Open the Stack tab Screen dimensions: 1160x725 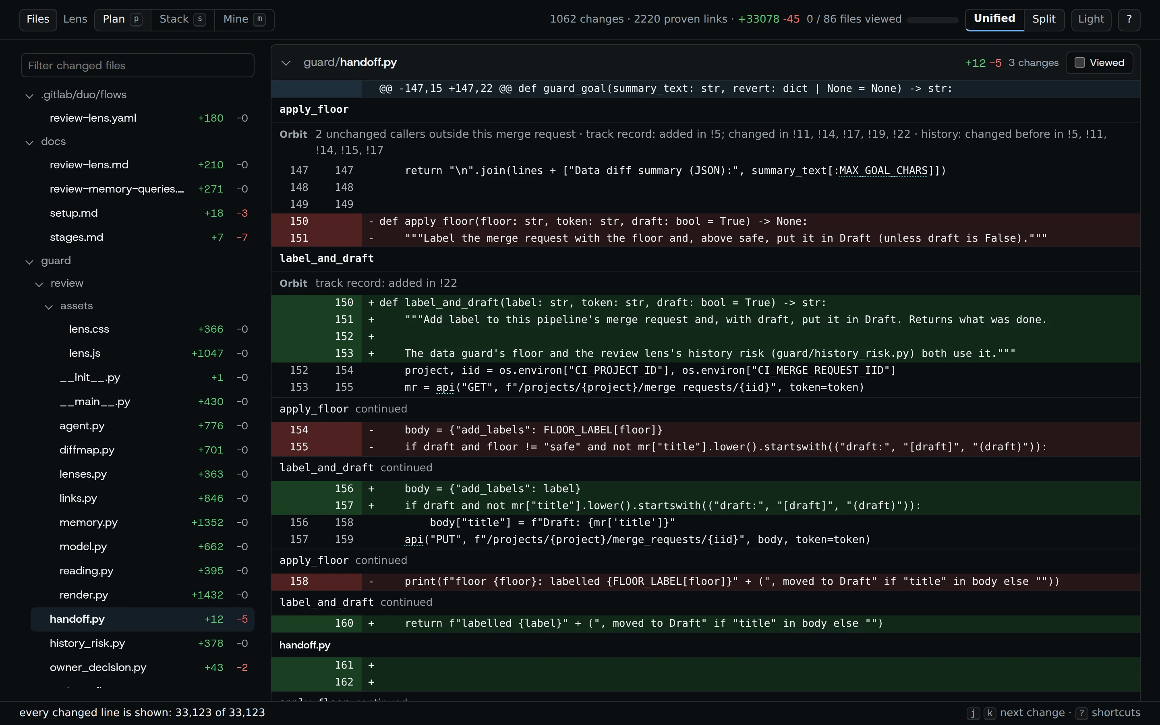[182, 19]
